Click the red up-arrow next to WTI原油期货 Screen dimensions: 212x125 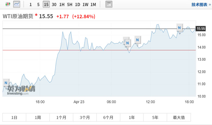pos(36,15)
